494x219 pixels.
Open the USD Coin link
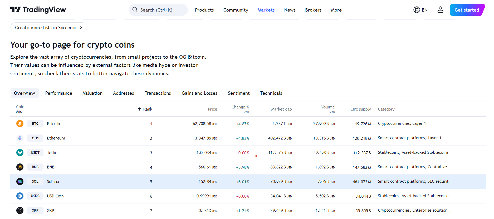pos(55,196)
